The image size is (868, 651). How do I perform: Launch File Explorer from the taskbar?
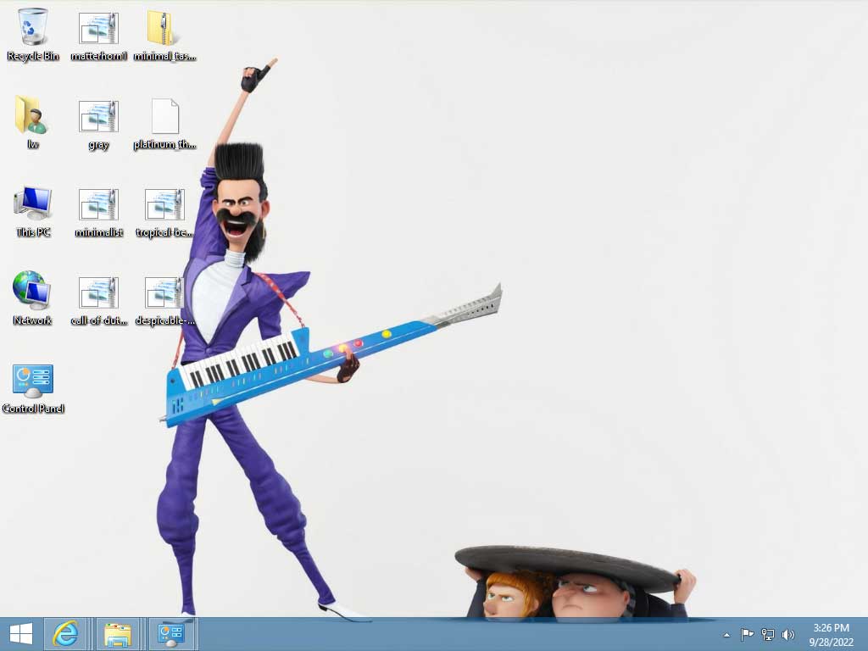[119, 633]
